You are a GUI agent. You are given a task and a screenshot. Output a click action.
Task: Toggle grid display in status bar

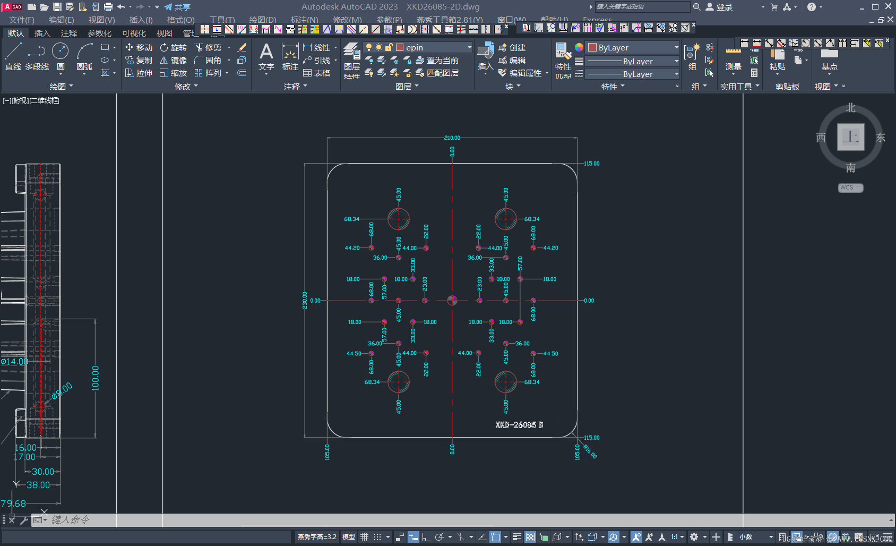click(x=364, y=537)
